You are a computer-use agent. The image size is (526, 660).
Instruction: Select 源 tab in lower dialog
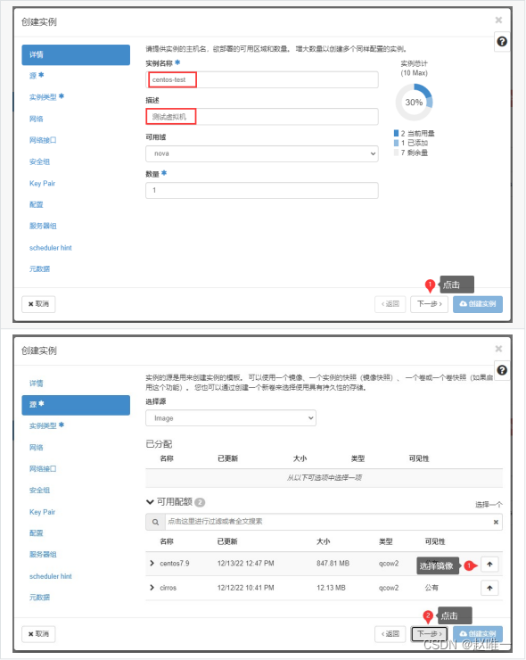76,405
